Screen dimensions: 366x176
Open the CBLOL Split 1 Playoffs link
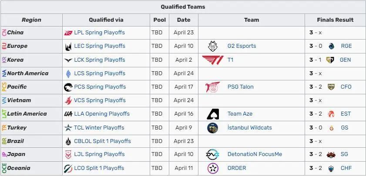(x=103, y=141)
